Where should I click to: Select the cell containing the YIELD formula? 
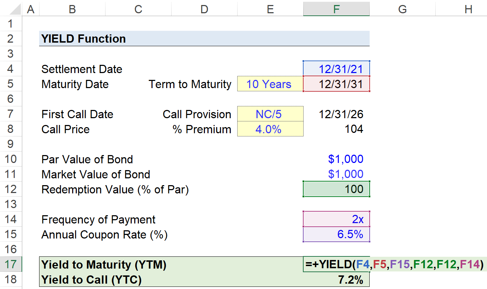[336, 264]
